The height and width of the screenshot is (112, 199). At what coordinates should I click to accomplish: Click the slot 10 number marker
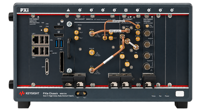pyautogui.click(x=172, y=10)
